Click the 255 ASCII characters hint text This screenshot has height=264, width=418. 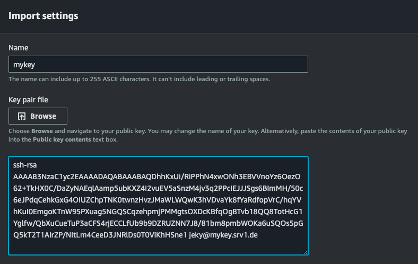139,79
